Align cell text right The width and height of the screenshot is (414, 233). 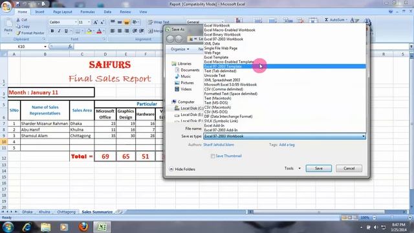127,31
